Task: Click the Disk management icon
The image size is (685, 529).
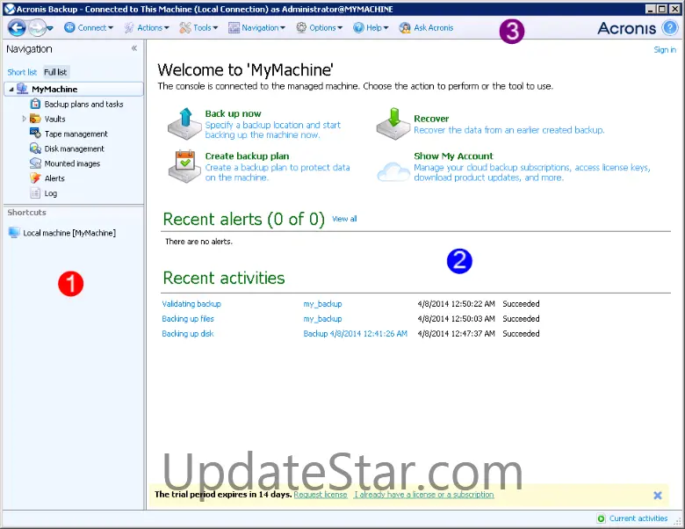Action: pos(35,149)
